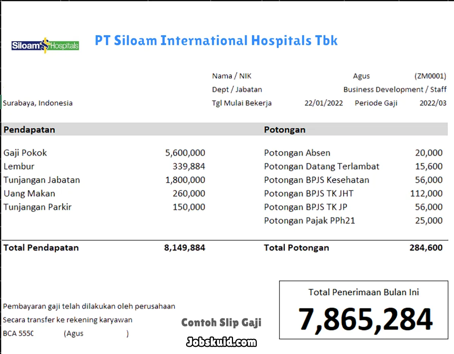454x354 pixels.
Task: Click the Total Pendapatan value 8,149,884
Action: pyautogui.click(x=185, y=248)
